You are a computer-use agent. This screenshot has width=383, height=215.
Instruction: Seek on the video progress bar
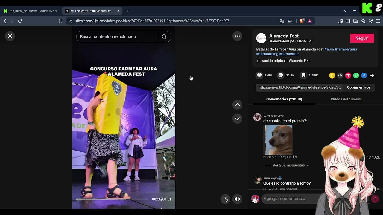(112, 199)
